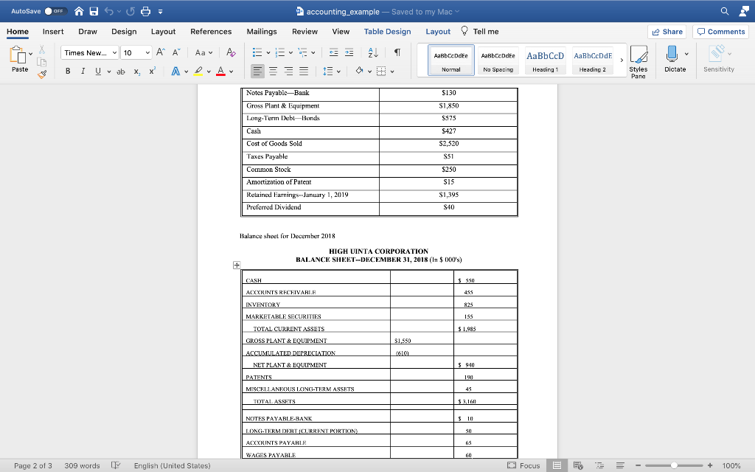Image resolution: width=755 pixels, height=472 pixels.
Task: Switch to the Table Design tab
Action: pos(387,32)
